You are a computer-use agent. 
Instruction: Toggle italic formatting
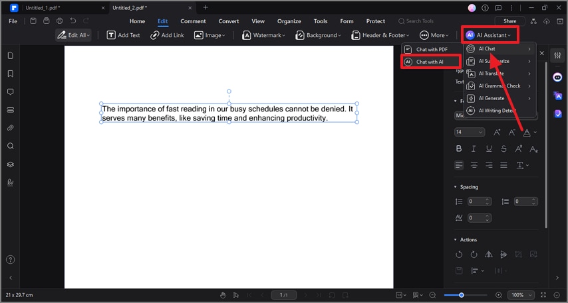coord(474,149)
